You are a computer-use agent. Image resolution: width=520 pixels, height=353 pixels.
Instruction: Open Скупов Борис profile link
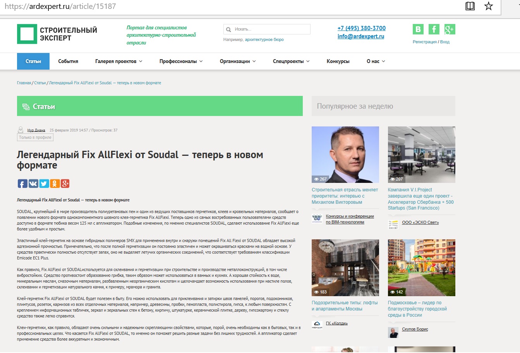(415, 329)
